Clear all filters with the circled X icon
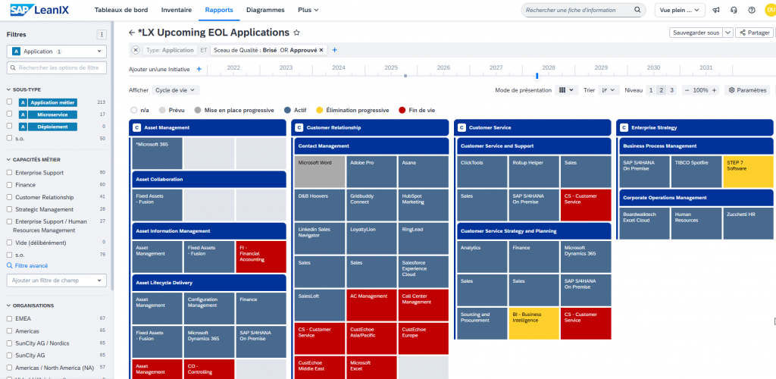Image resolution: width=776 pixels, height=379 pixels. click(x=136, y=50)
